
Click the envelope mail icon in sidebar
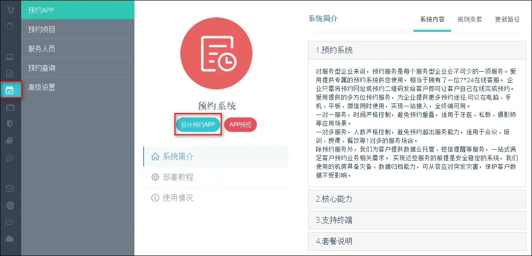click(x=10, y=189)
